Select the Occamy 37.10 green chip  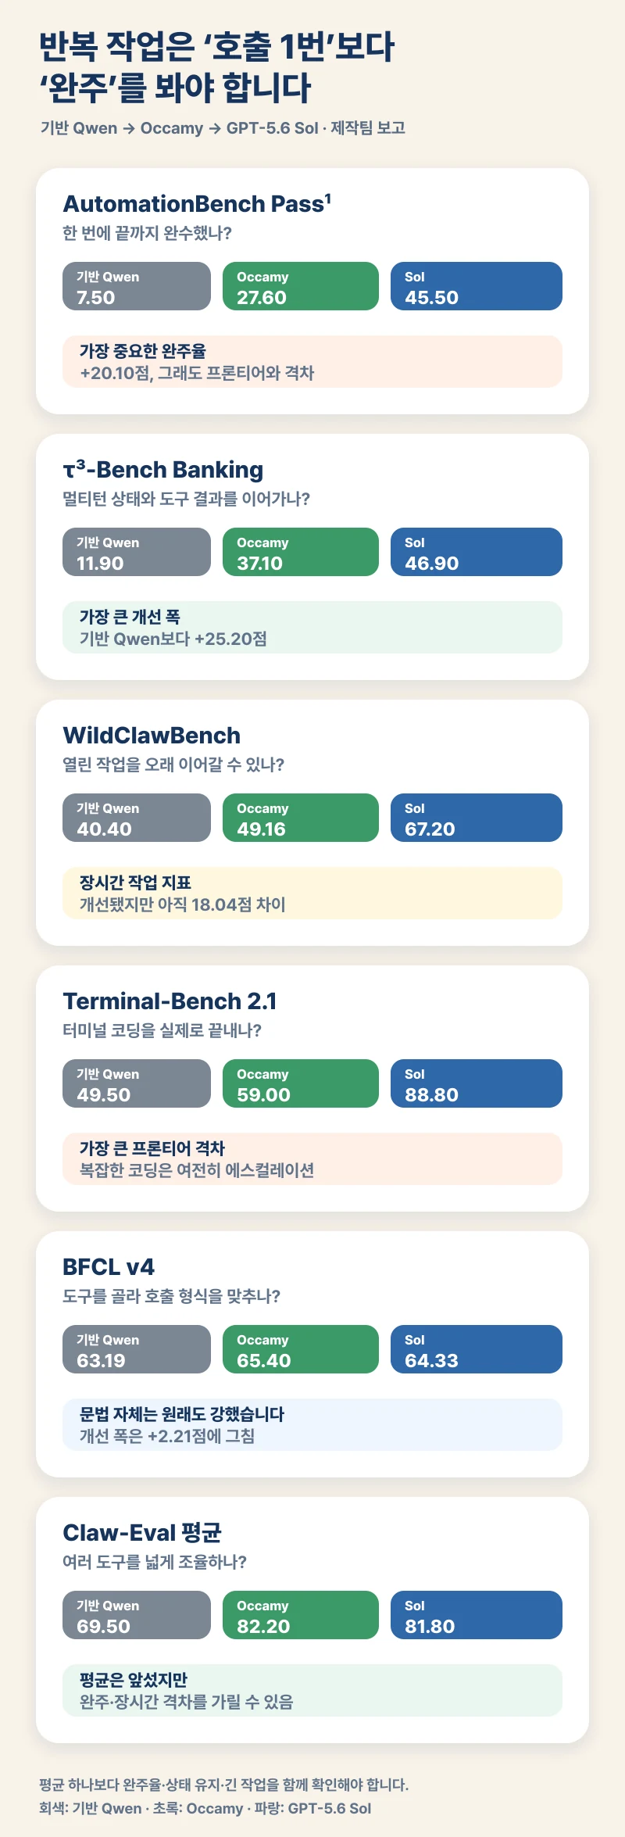pos(301,552)
